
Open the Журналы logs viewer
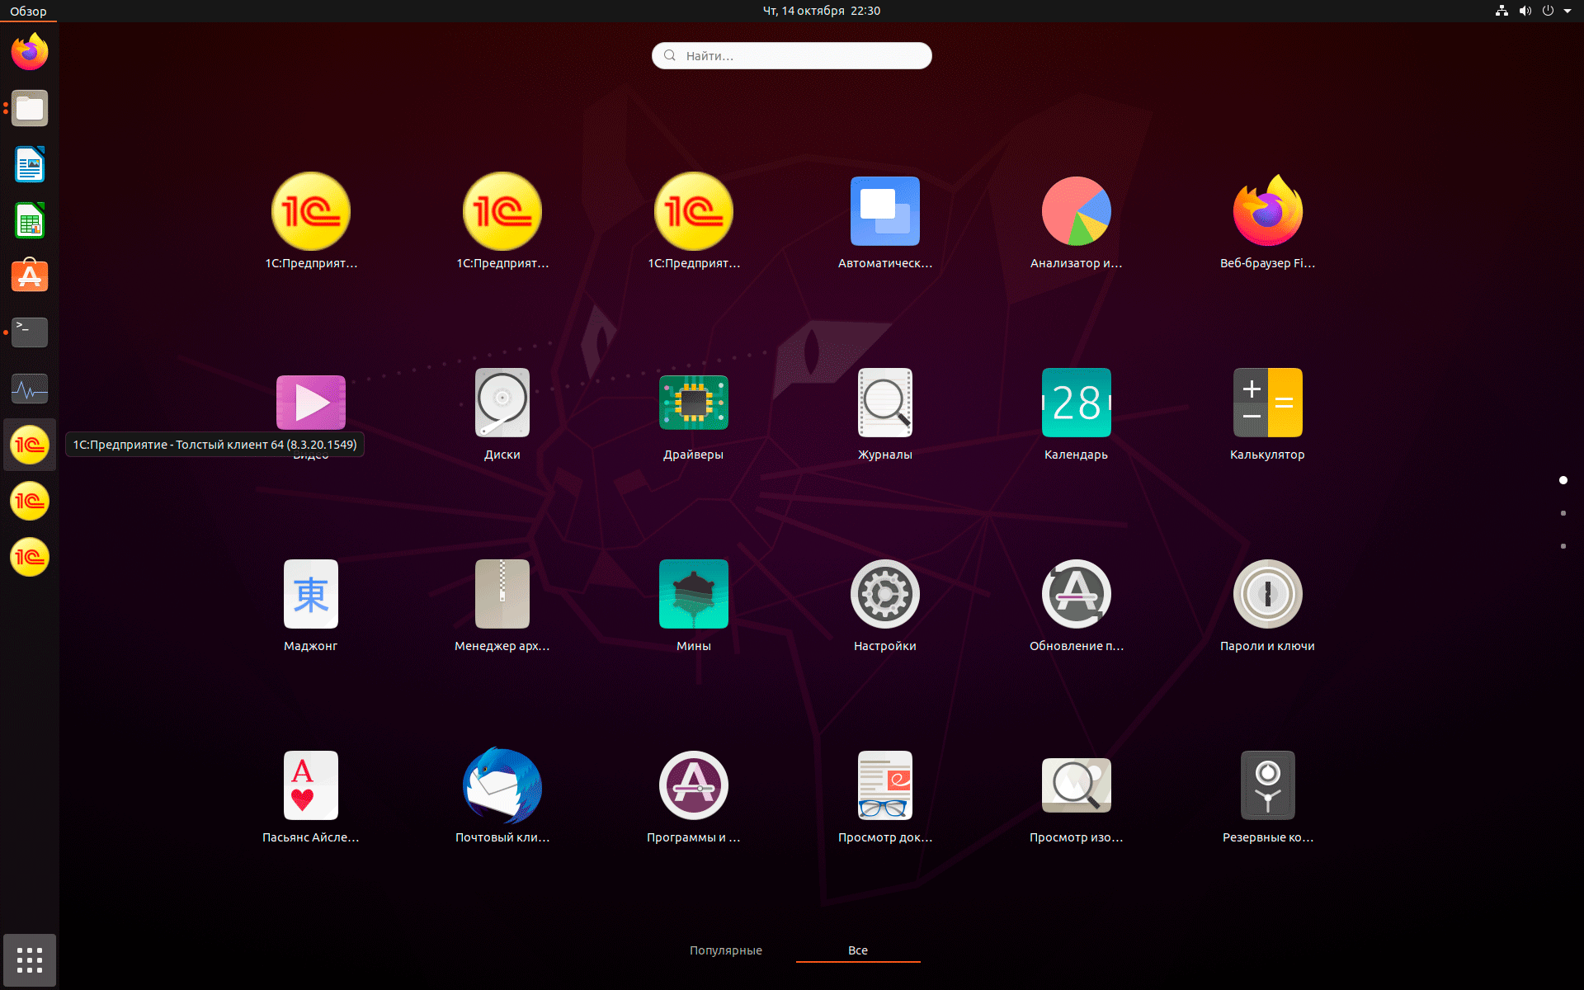pyautogui.click(x=884, y=403)
